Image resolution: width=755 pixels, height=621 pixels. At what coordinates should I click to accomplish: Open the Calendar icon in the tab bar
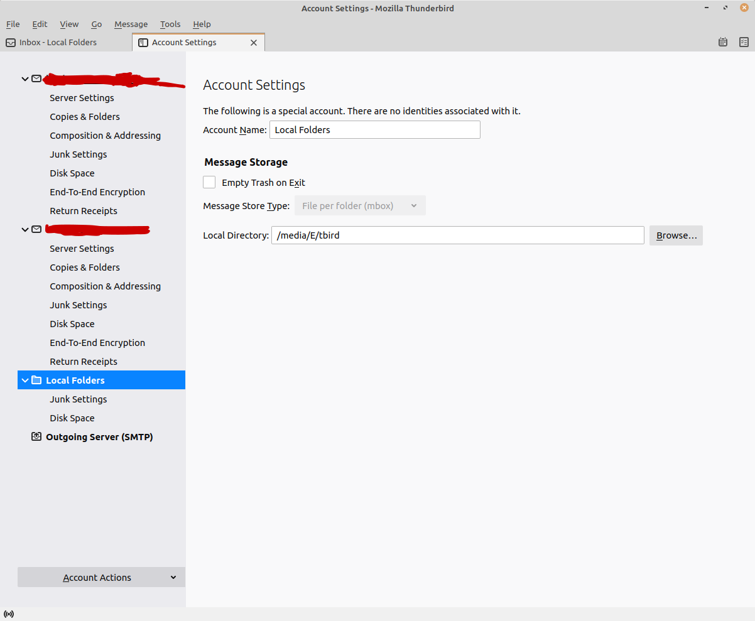tap(723, 42)
